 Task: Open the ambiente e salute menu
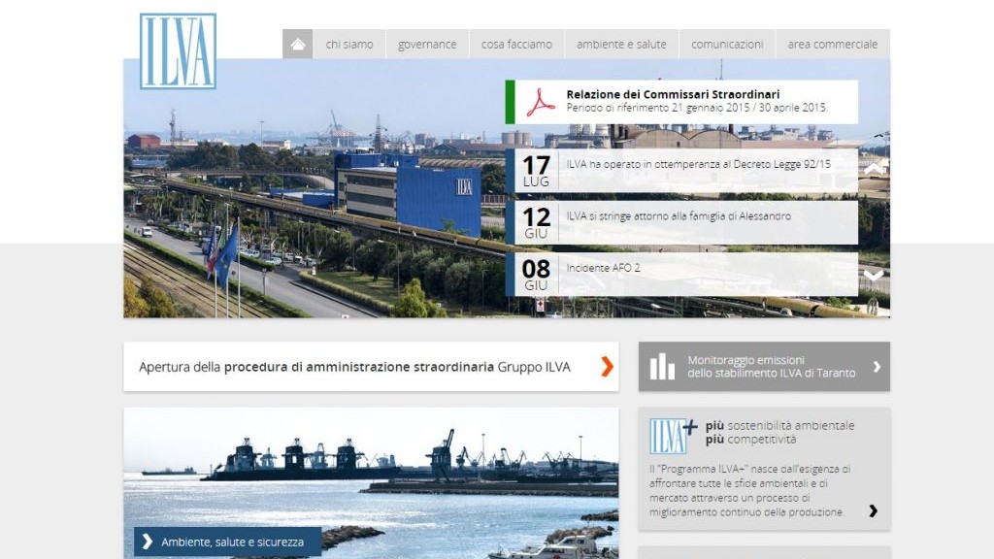pos(621,45)
